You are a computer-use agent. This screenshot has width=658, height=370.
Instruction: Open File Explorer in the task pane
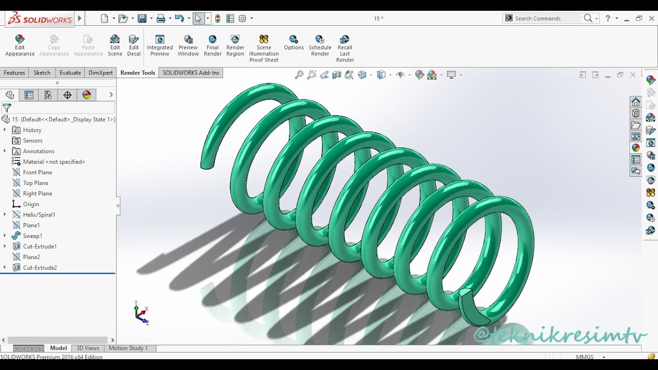coord(636,125)
